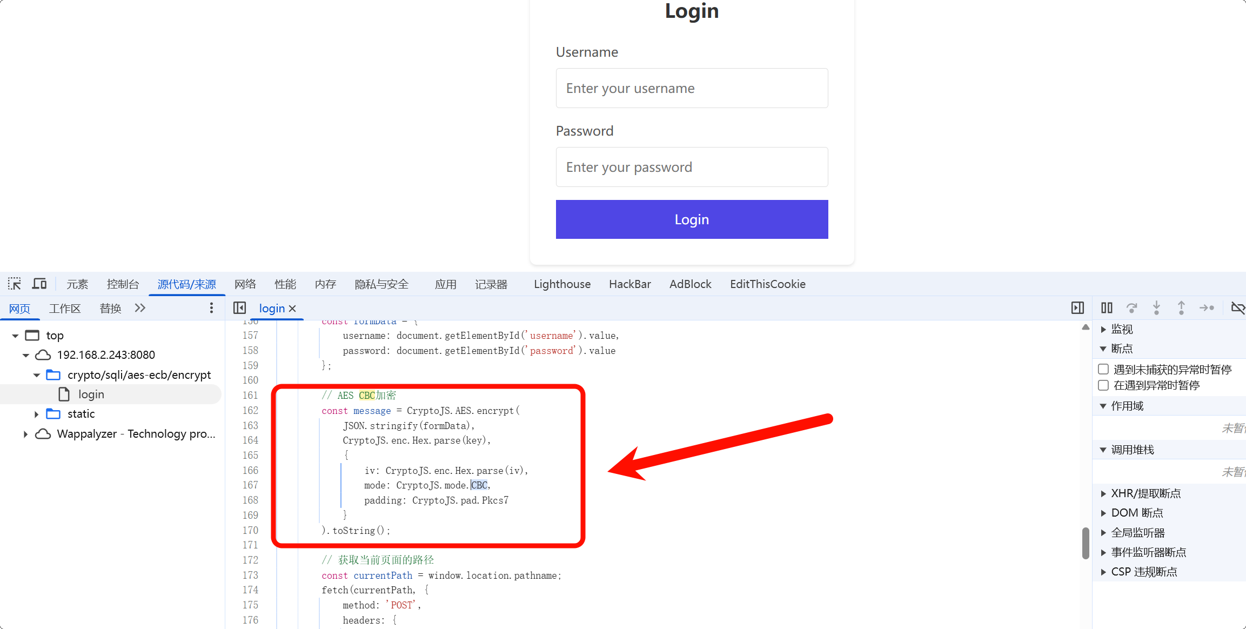The image size is (1246, 629).
Task: Toggle device toolbar emulation icon
Action: click(39, 284)
